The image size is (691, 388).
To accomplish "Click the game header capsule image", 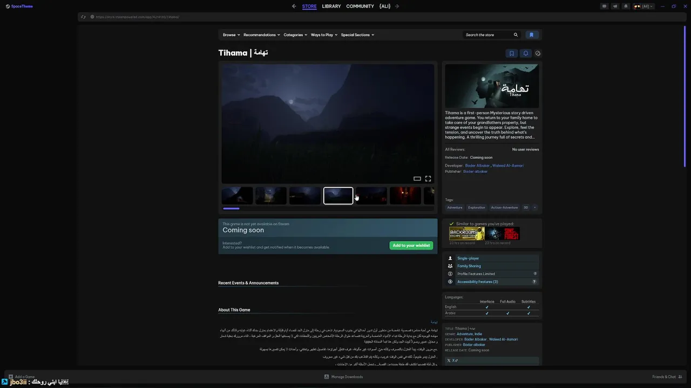I will (x=492, y=86).
